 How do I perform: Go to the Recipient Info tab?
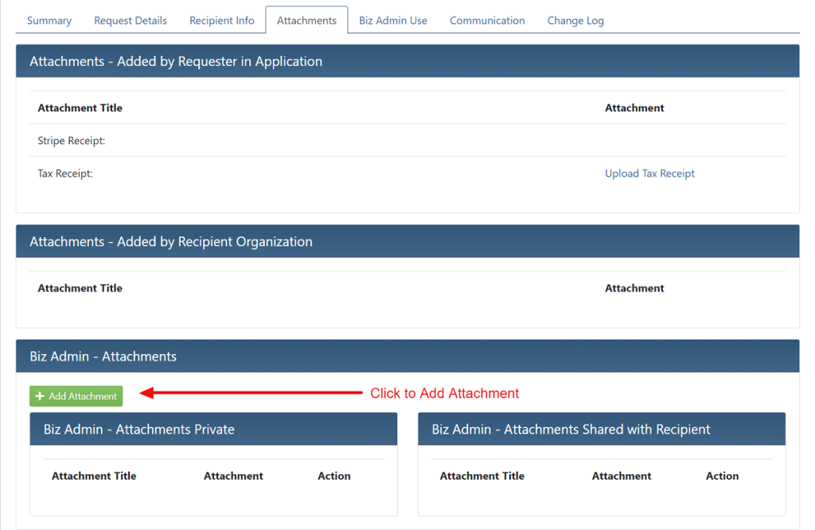point(222,21)
